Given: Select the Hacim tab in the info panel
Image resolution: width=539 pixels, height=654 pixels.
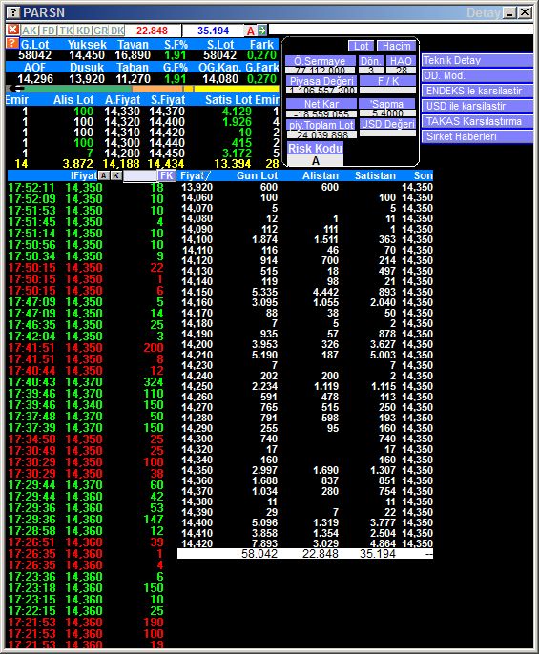Looking at the screenshot, I should point(396,46).
